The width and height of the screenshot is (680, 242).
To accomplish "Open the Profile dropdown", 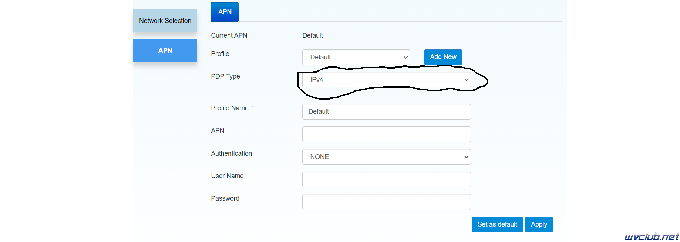I will coord(356,57).
